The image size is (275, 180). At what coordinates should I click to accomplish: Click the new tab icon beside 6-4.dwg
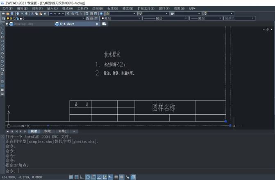105,24
